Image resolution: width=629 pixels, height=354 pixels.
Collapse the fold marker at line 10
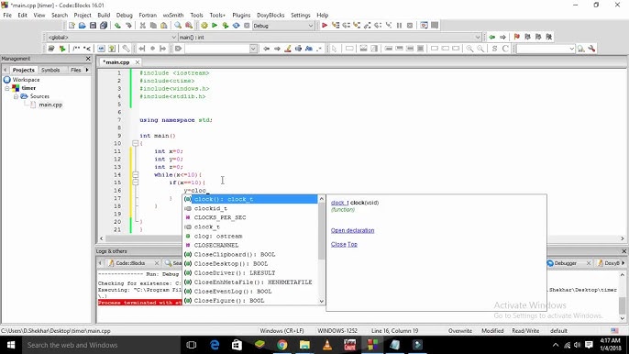(136, 143)
